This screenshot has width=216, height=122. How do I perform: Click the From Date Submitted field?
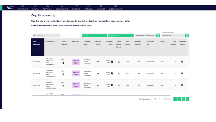(x=146, y=36)
